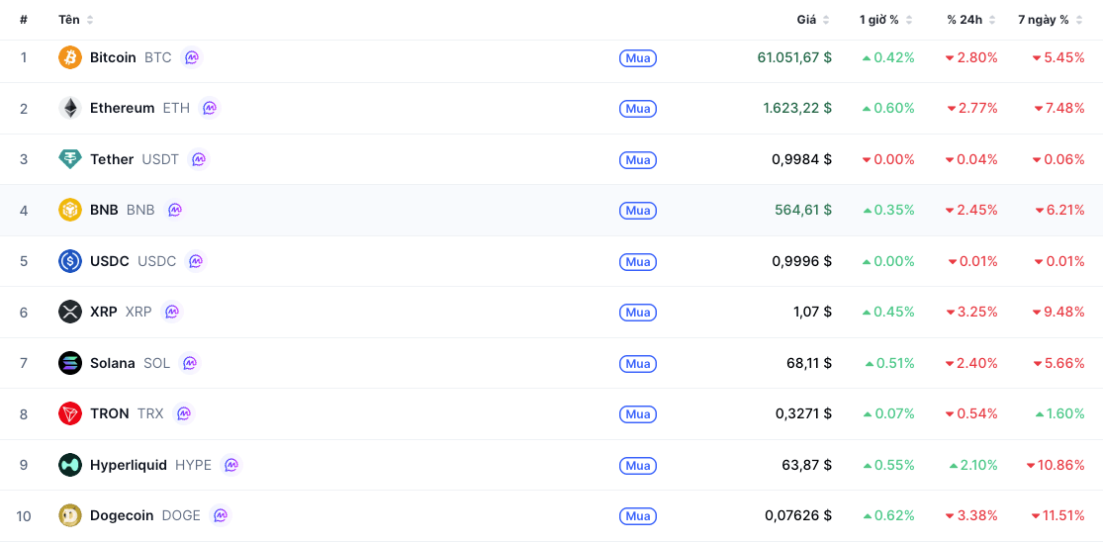The image size is (1103, 544).
Task: Sort by the 1 giờ % column arrows
Action: point(909,20)
